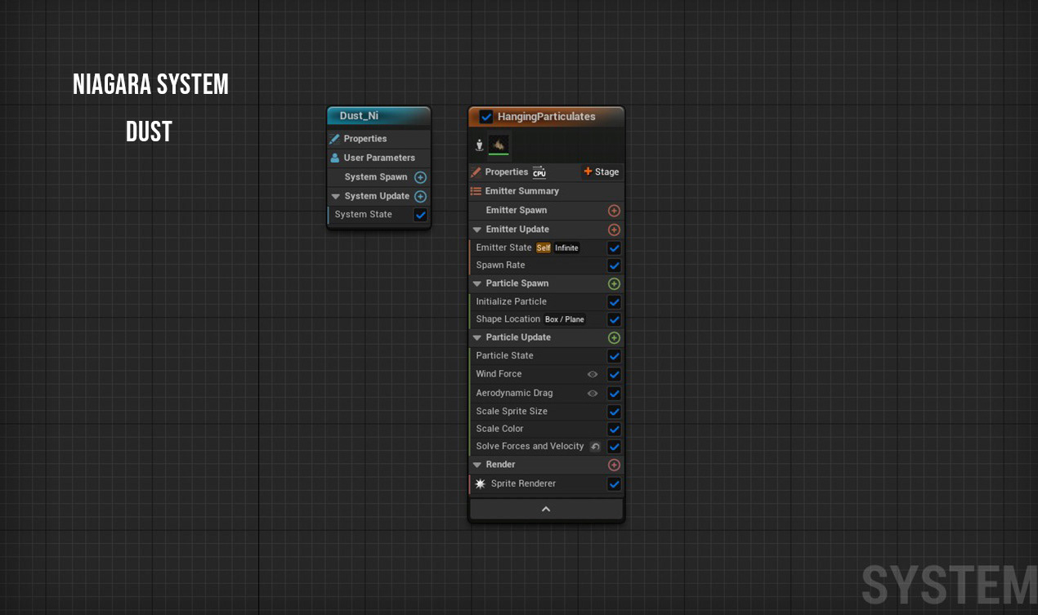
Task: Toggle the Aerodynamic Drag eye icon
Action: tap(593, 393)
